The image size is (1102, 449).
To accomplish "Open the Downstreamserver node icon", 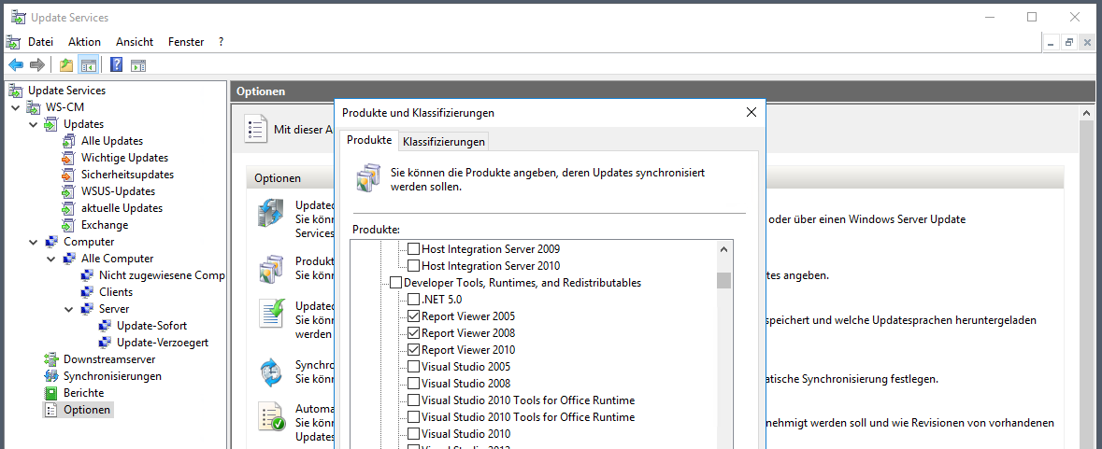I will tap(50, 359).
